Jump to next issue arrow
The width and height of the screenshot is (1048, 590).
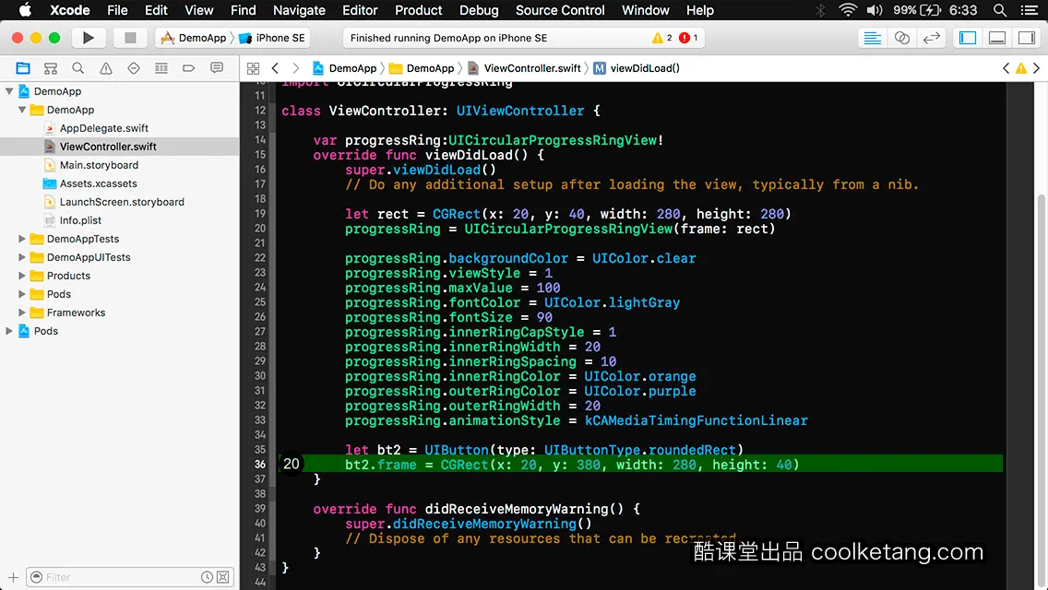click(1037, 68)
